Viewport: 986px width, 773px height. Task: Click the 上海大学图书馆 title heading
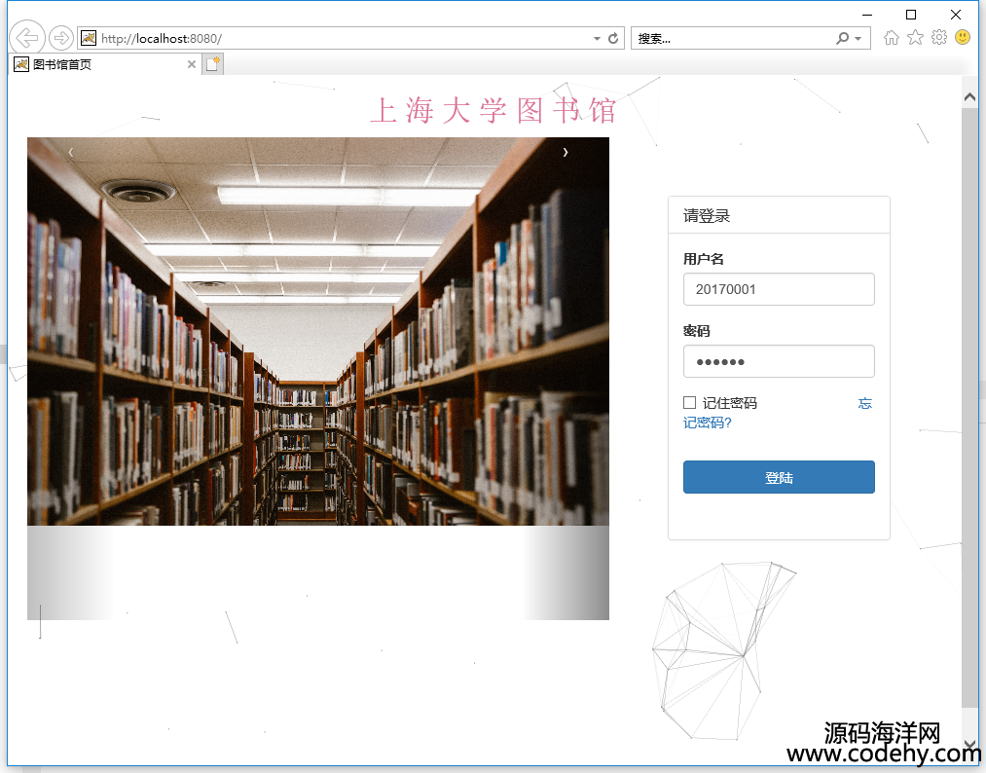493,111
